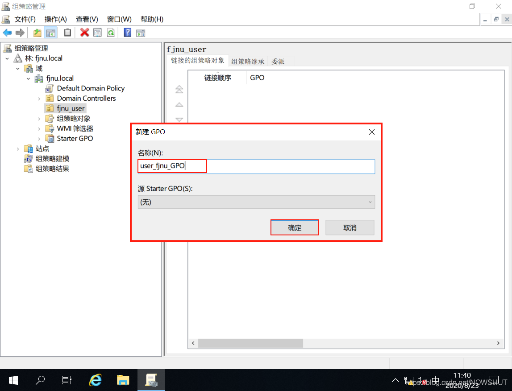Switch to the 组策略继承 tab
The width and height of the screenshot is (512, 391).
[x=248, y=62]
